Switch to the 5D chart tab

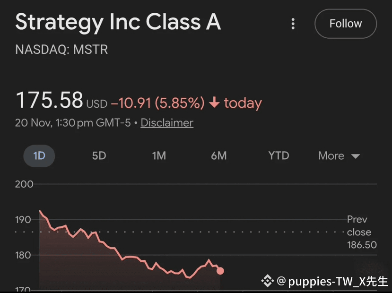pos(99,156)
